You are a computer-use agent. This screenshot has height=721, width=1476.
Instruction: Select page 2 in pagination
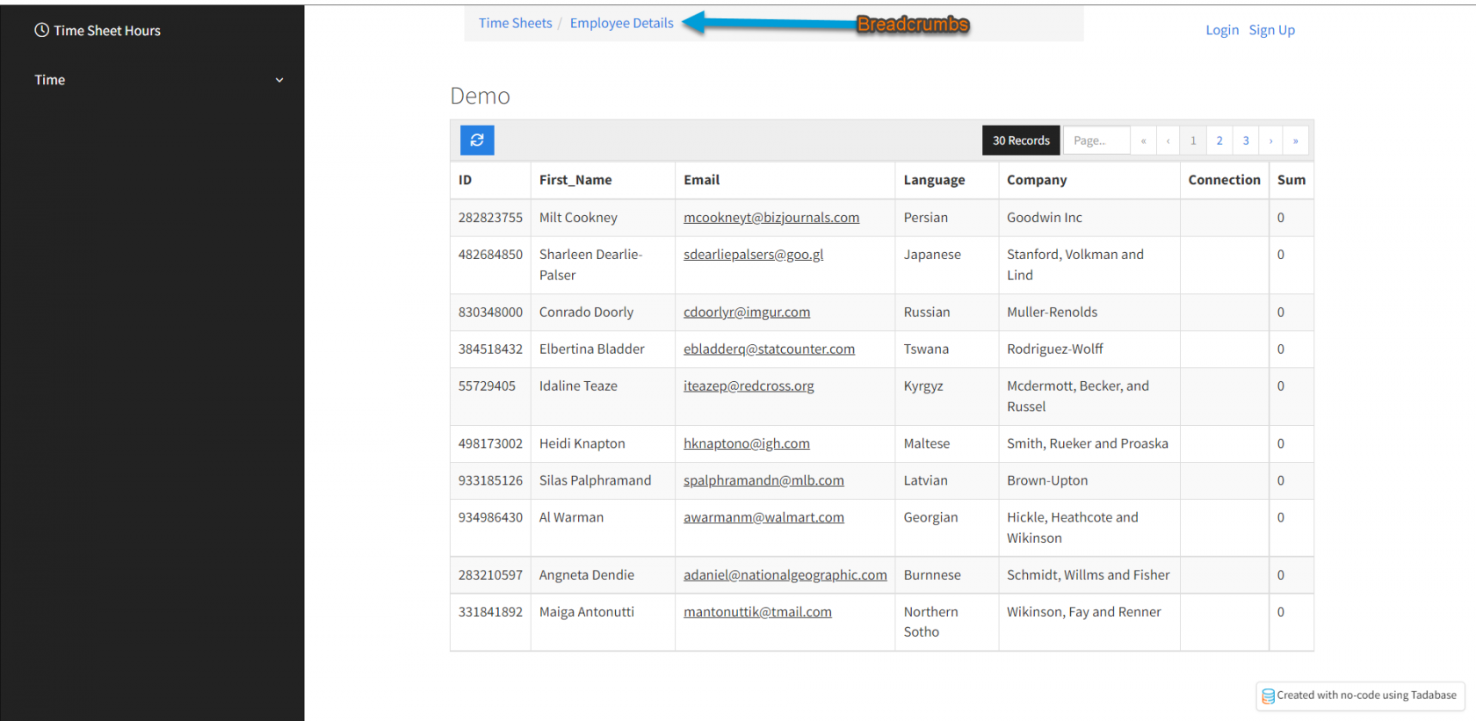coord(1219,141)
